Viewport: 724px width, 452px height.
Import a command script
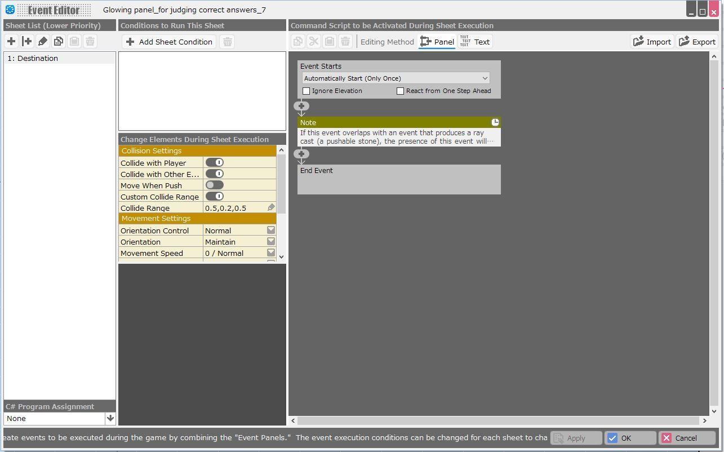point(652,42)
